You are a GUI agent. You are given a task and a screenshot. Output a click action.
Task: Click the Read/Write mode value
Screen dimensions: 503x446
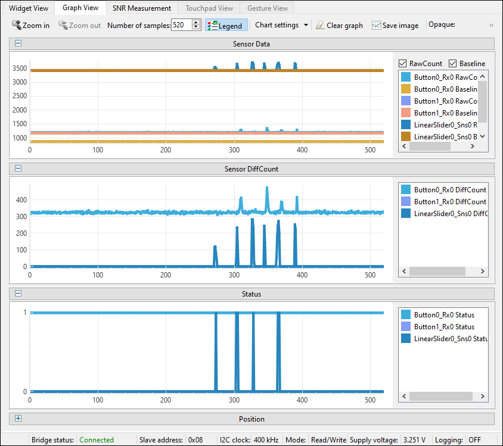tap(328, 440)
